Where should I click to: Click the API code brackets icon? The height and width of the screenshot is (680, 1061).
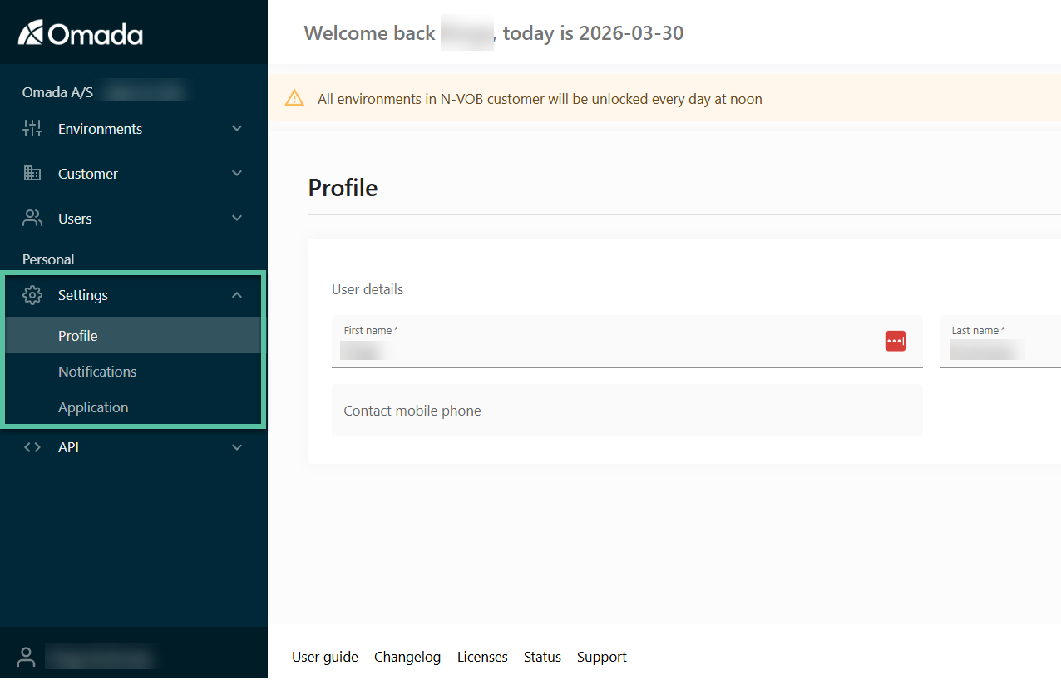(32, 447)
